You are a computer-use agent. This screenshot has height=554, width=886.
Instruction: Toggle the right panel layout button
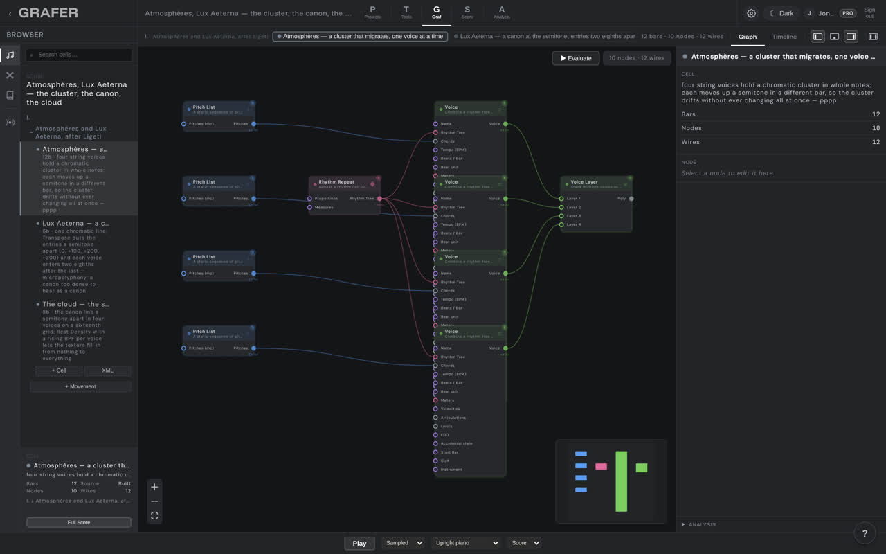(x=851, y=37)
